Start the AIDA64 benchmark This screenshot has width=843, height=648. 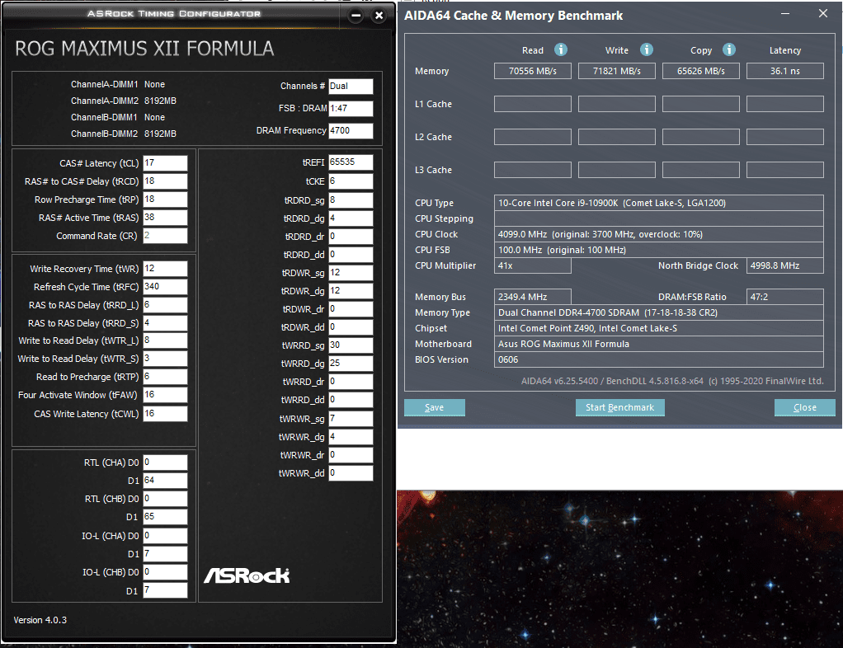click(x=620, y=407)
